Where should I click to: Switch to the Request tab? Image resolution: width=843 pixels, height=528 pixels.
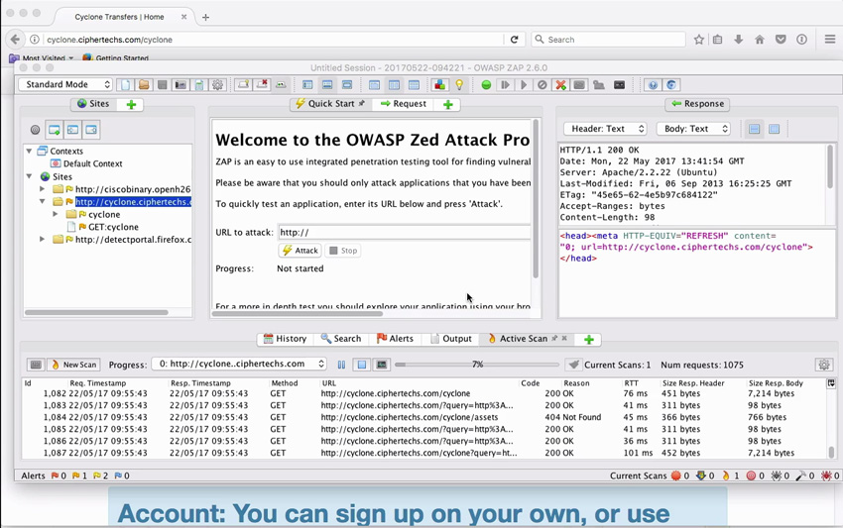coord(404,104)
